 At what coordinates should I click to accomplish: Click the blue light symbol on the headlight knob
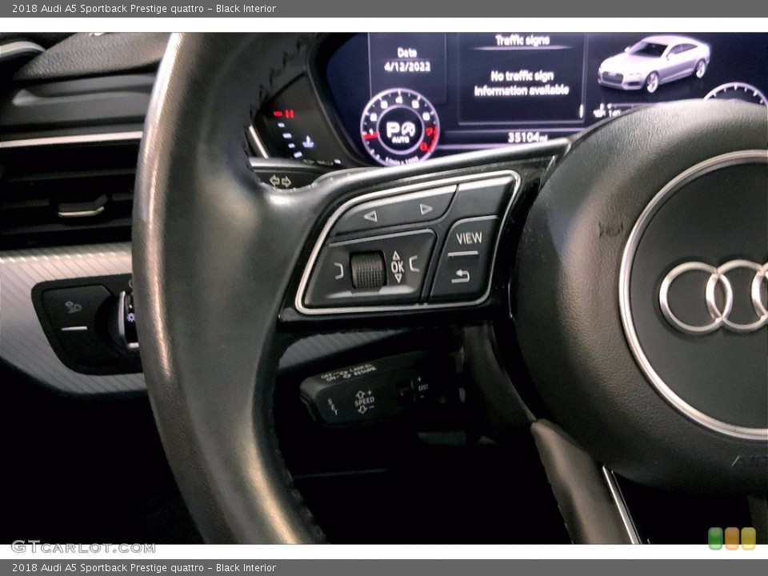(x=130, y=318)
